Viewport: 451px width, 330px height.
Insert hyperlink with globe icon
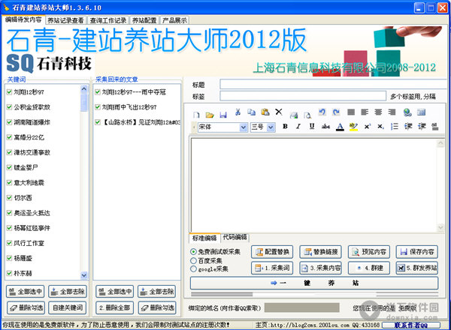[x=407, y=112]
